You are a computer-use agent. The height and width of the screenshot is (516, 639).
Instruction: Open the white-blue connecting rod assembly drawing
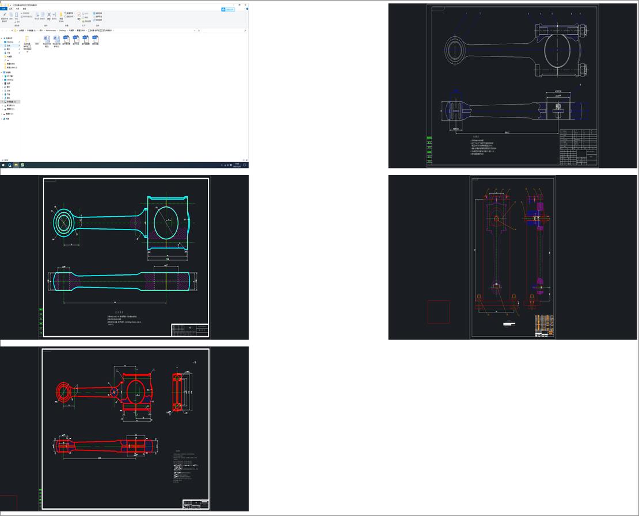tap(512, 86)
